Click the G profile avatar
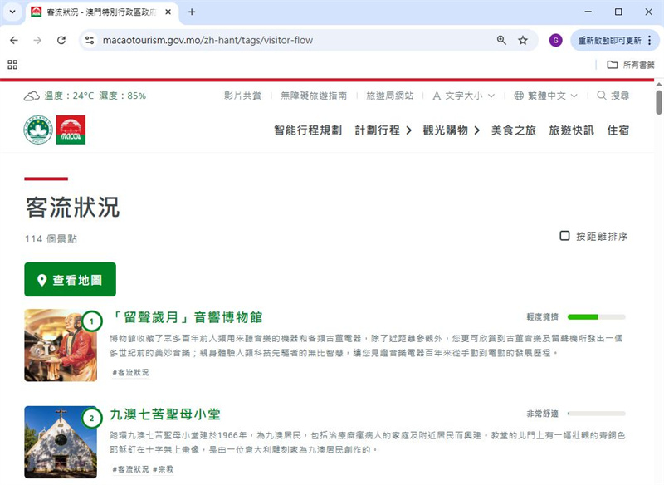This screenshot has height=485, width=664. click(555, 39)
